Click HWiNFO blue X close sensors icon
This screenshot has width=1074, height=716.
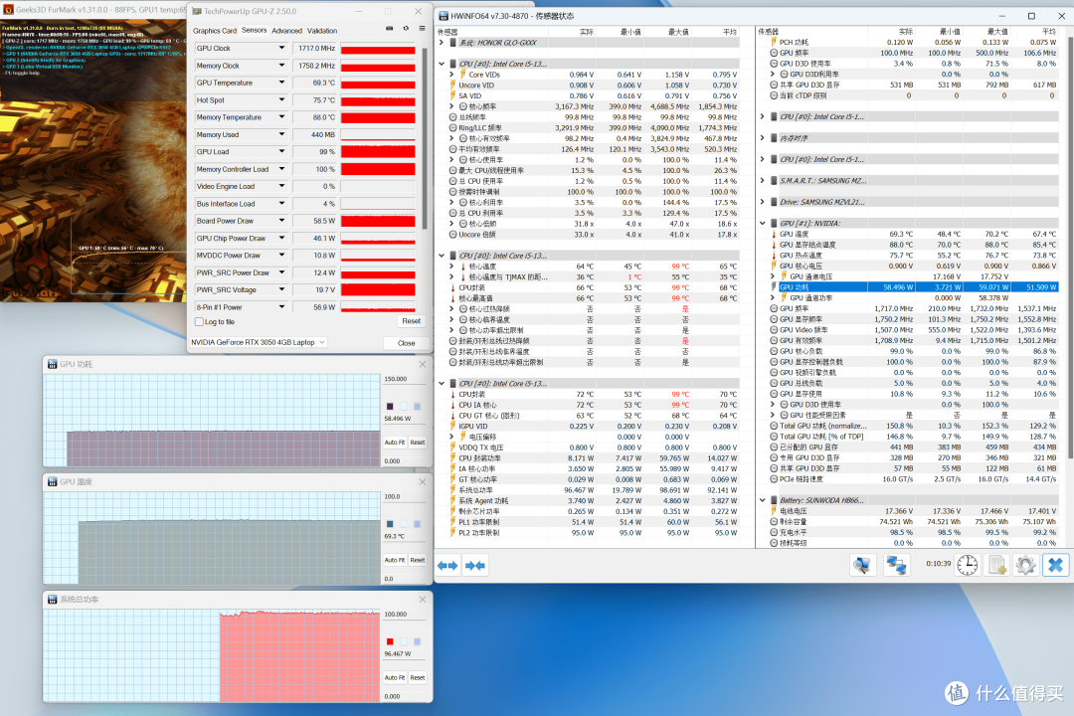tap(1055, 565)
